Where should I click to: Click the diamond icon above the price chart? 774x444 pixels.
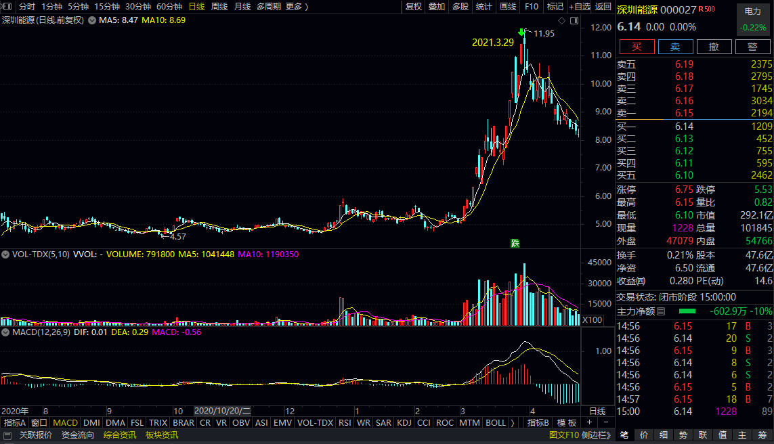point(562,21)
